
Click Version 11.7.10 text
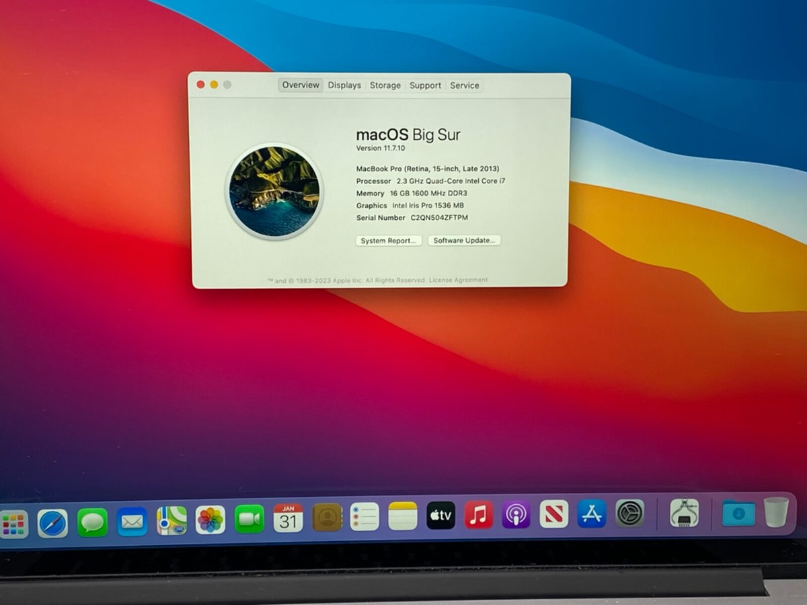[381, 148]
